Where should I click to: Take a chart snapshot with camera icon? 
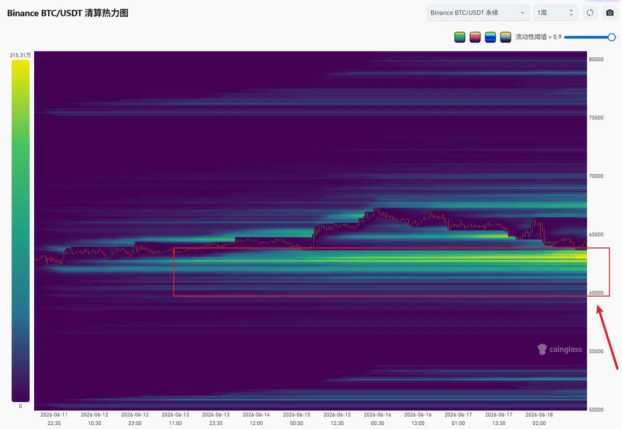[x=610, y=12]
